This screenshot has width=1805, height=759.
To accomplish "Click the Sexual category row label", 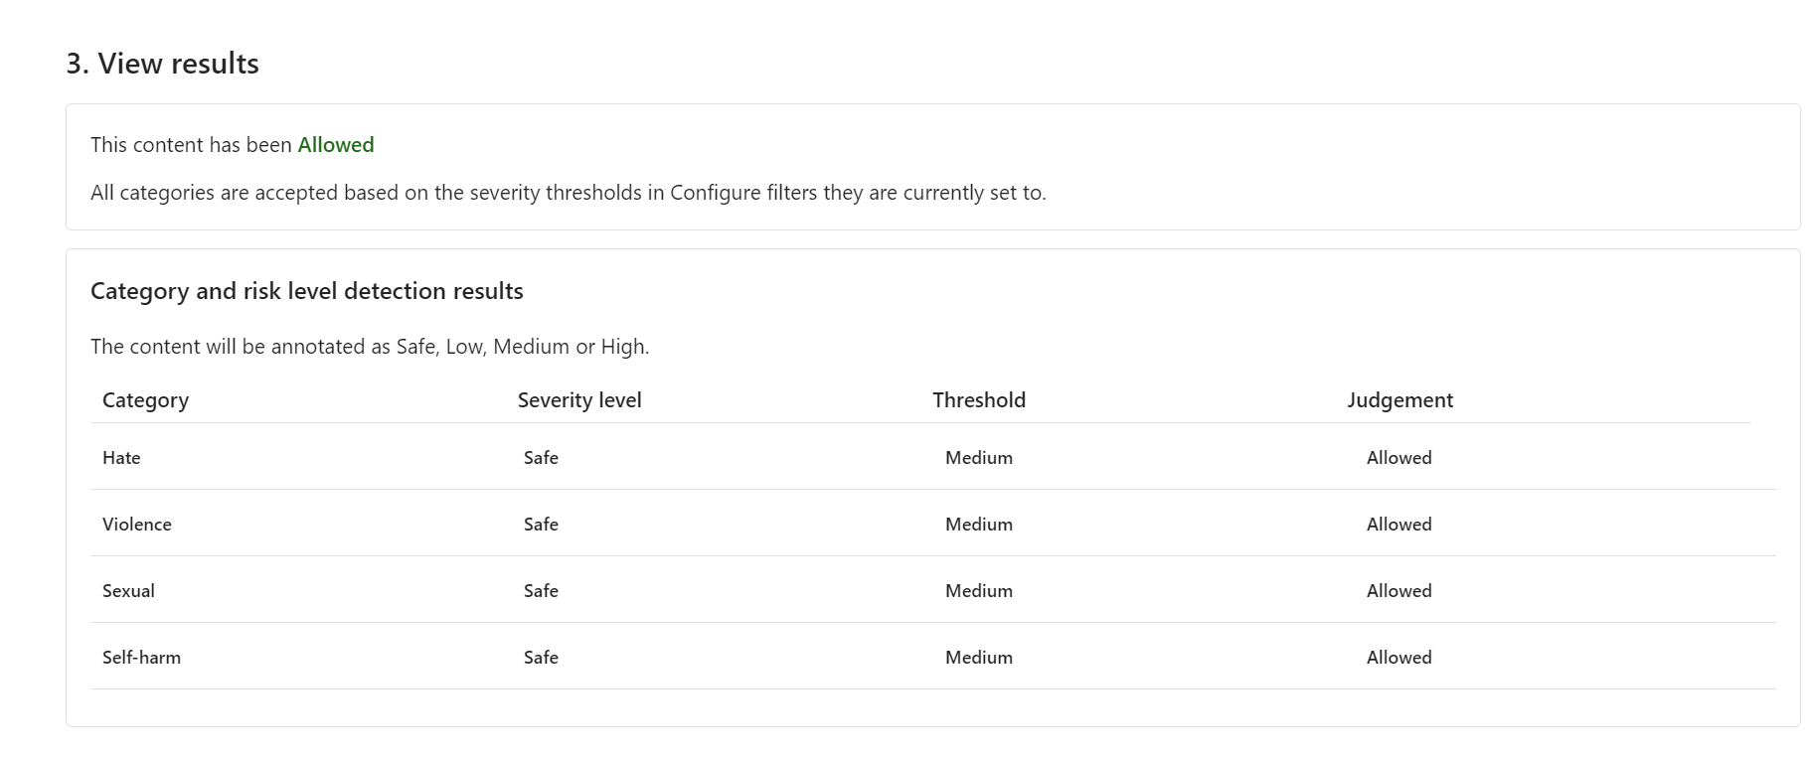I will point(128,591).
